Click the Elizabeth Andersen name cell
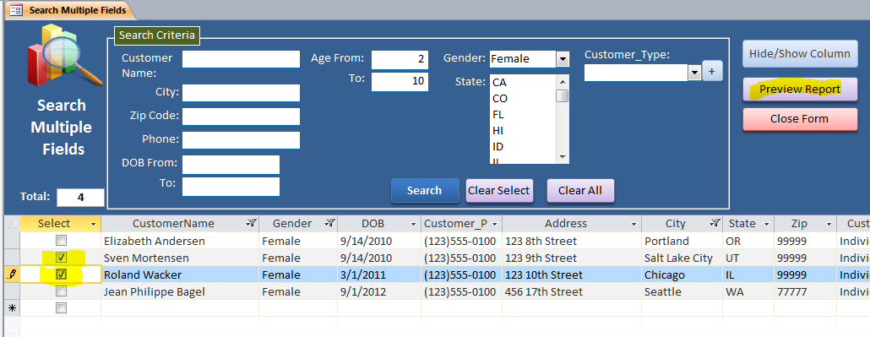 pos(180,241)
